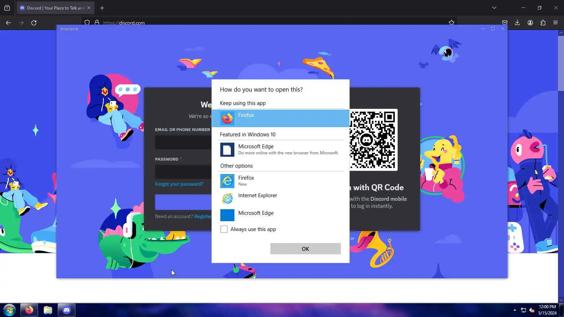Screen dimensions: 564x317
Task: Maximize the Discord app window
Action: pos(493,29)
